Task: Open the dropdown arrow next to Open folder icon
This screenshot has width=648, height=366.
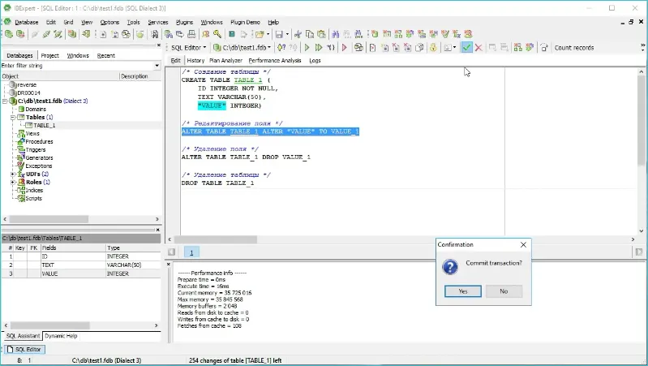Action: [268, 34]
